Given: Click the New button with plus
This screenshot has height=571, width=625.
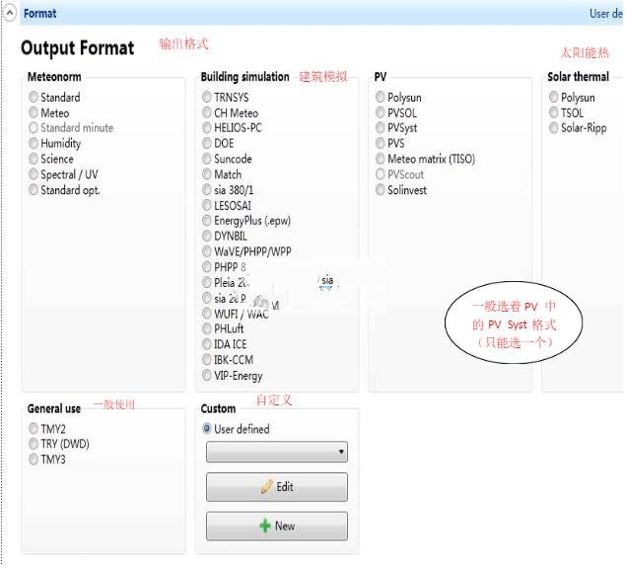Looking at the screenshot, I should click(277, 526).
